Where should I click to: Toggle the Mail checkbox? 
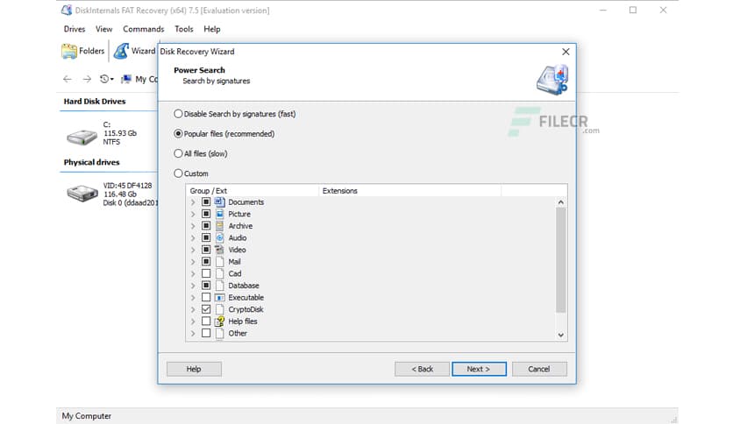coord(206,262)
